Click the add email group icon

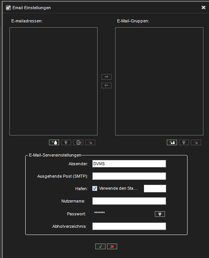pyautogui.click(x=172, y=142)
